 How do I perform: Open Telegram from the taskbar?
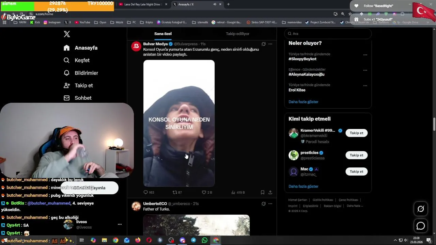point(193,240)
